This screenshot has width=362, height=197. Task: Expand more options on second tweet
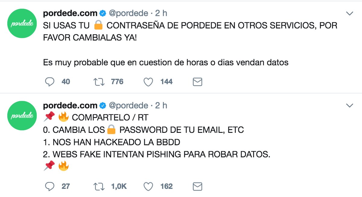coord(349,105)
